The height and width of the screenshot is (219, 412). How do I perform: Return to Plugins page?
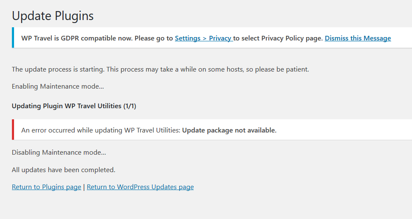click(46, 187)
